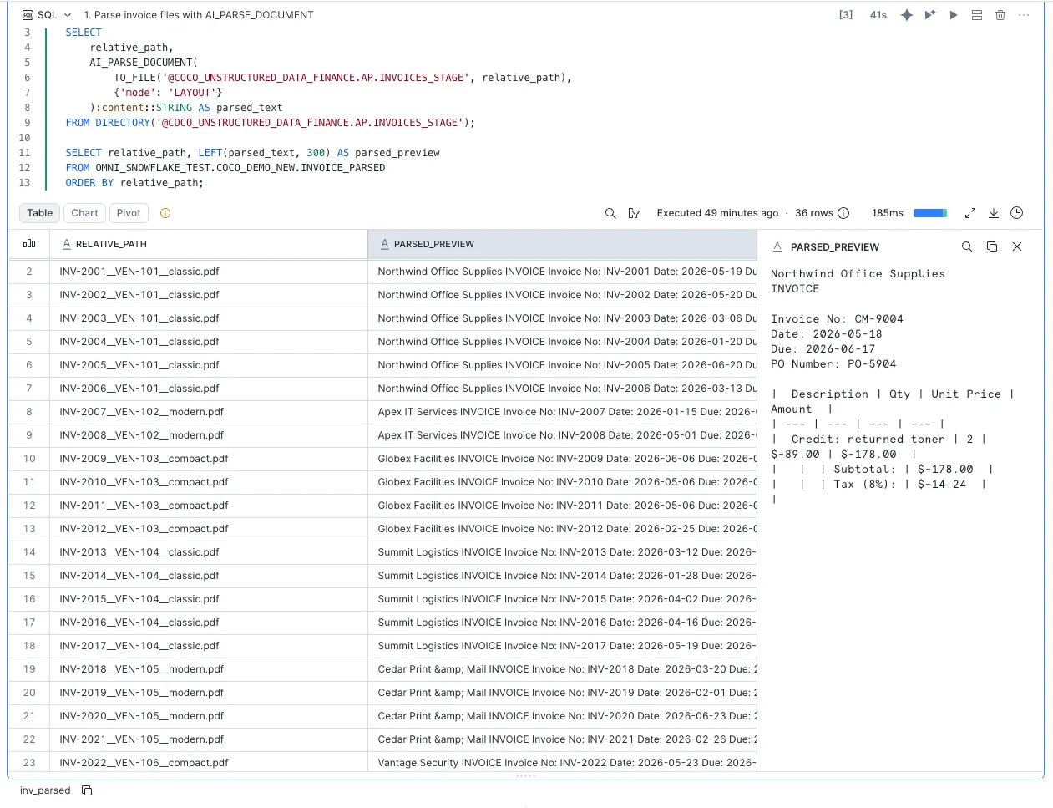Click the 185ms query duration bar

930,213
